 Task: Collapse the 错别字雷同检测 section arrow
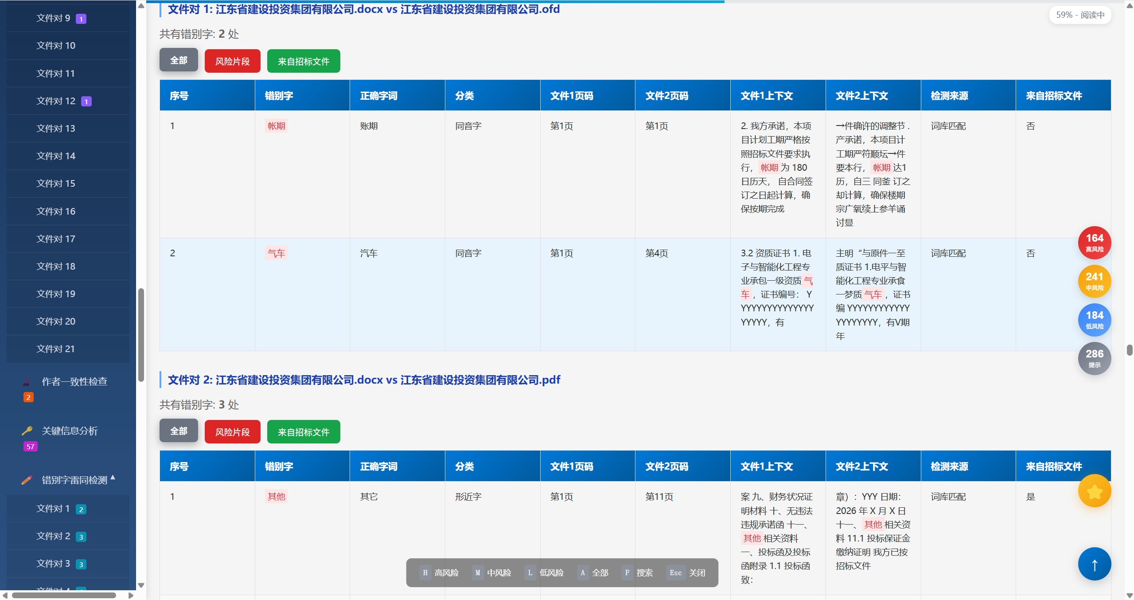point(113,478)
